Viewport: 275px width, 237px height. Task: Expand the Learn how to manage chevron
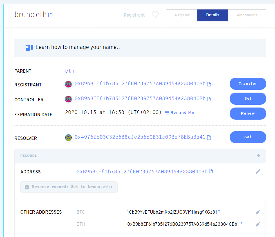pos(119,48)
